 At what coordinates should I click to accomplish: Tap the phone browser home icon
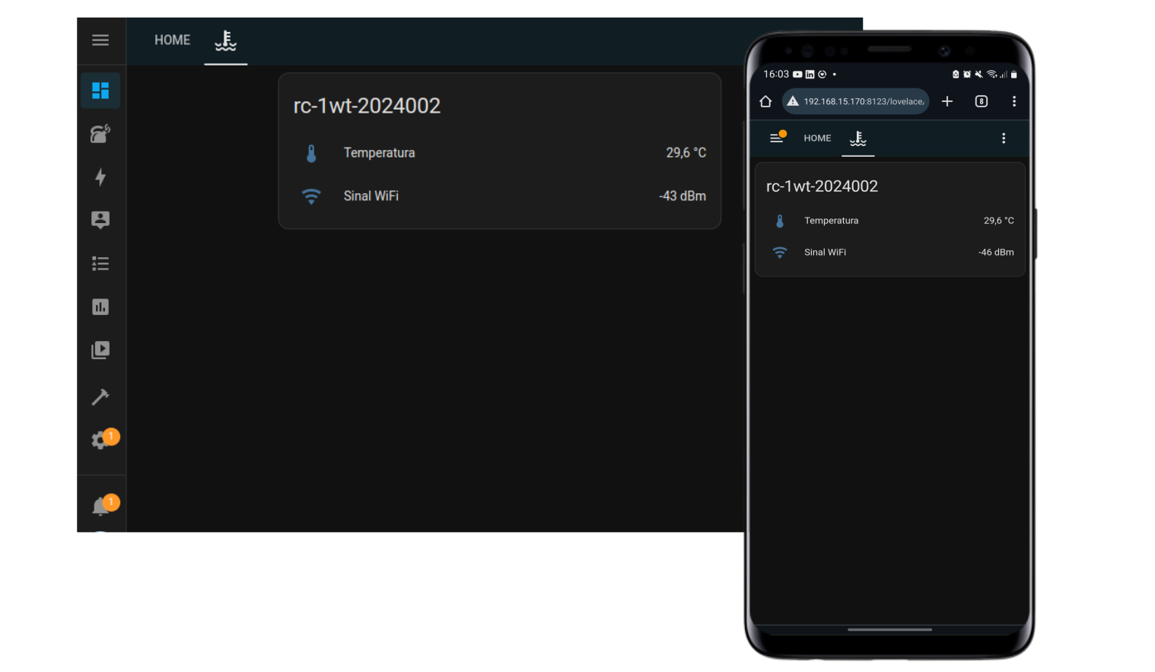765,101
